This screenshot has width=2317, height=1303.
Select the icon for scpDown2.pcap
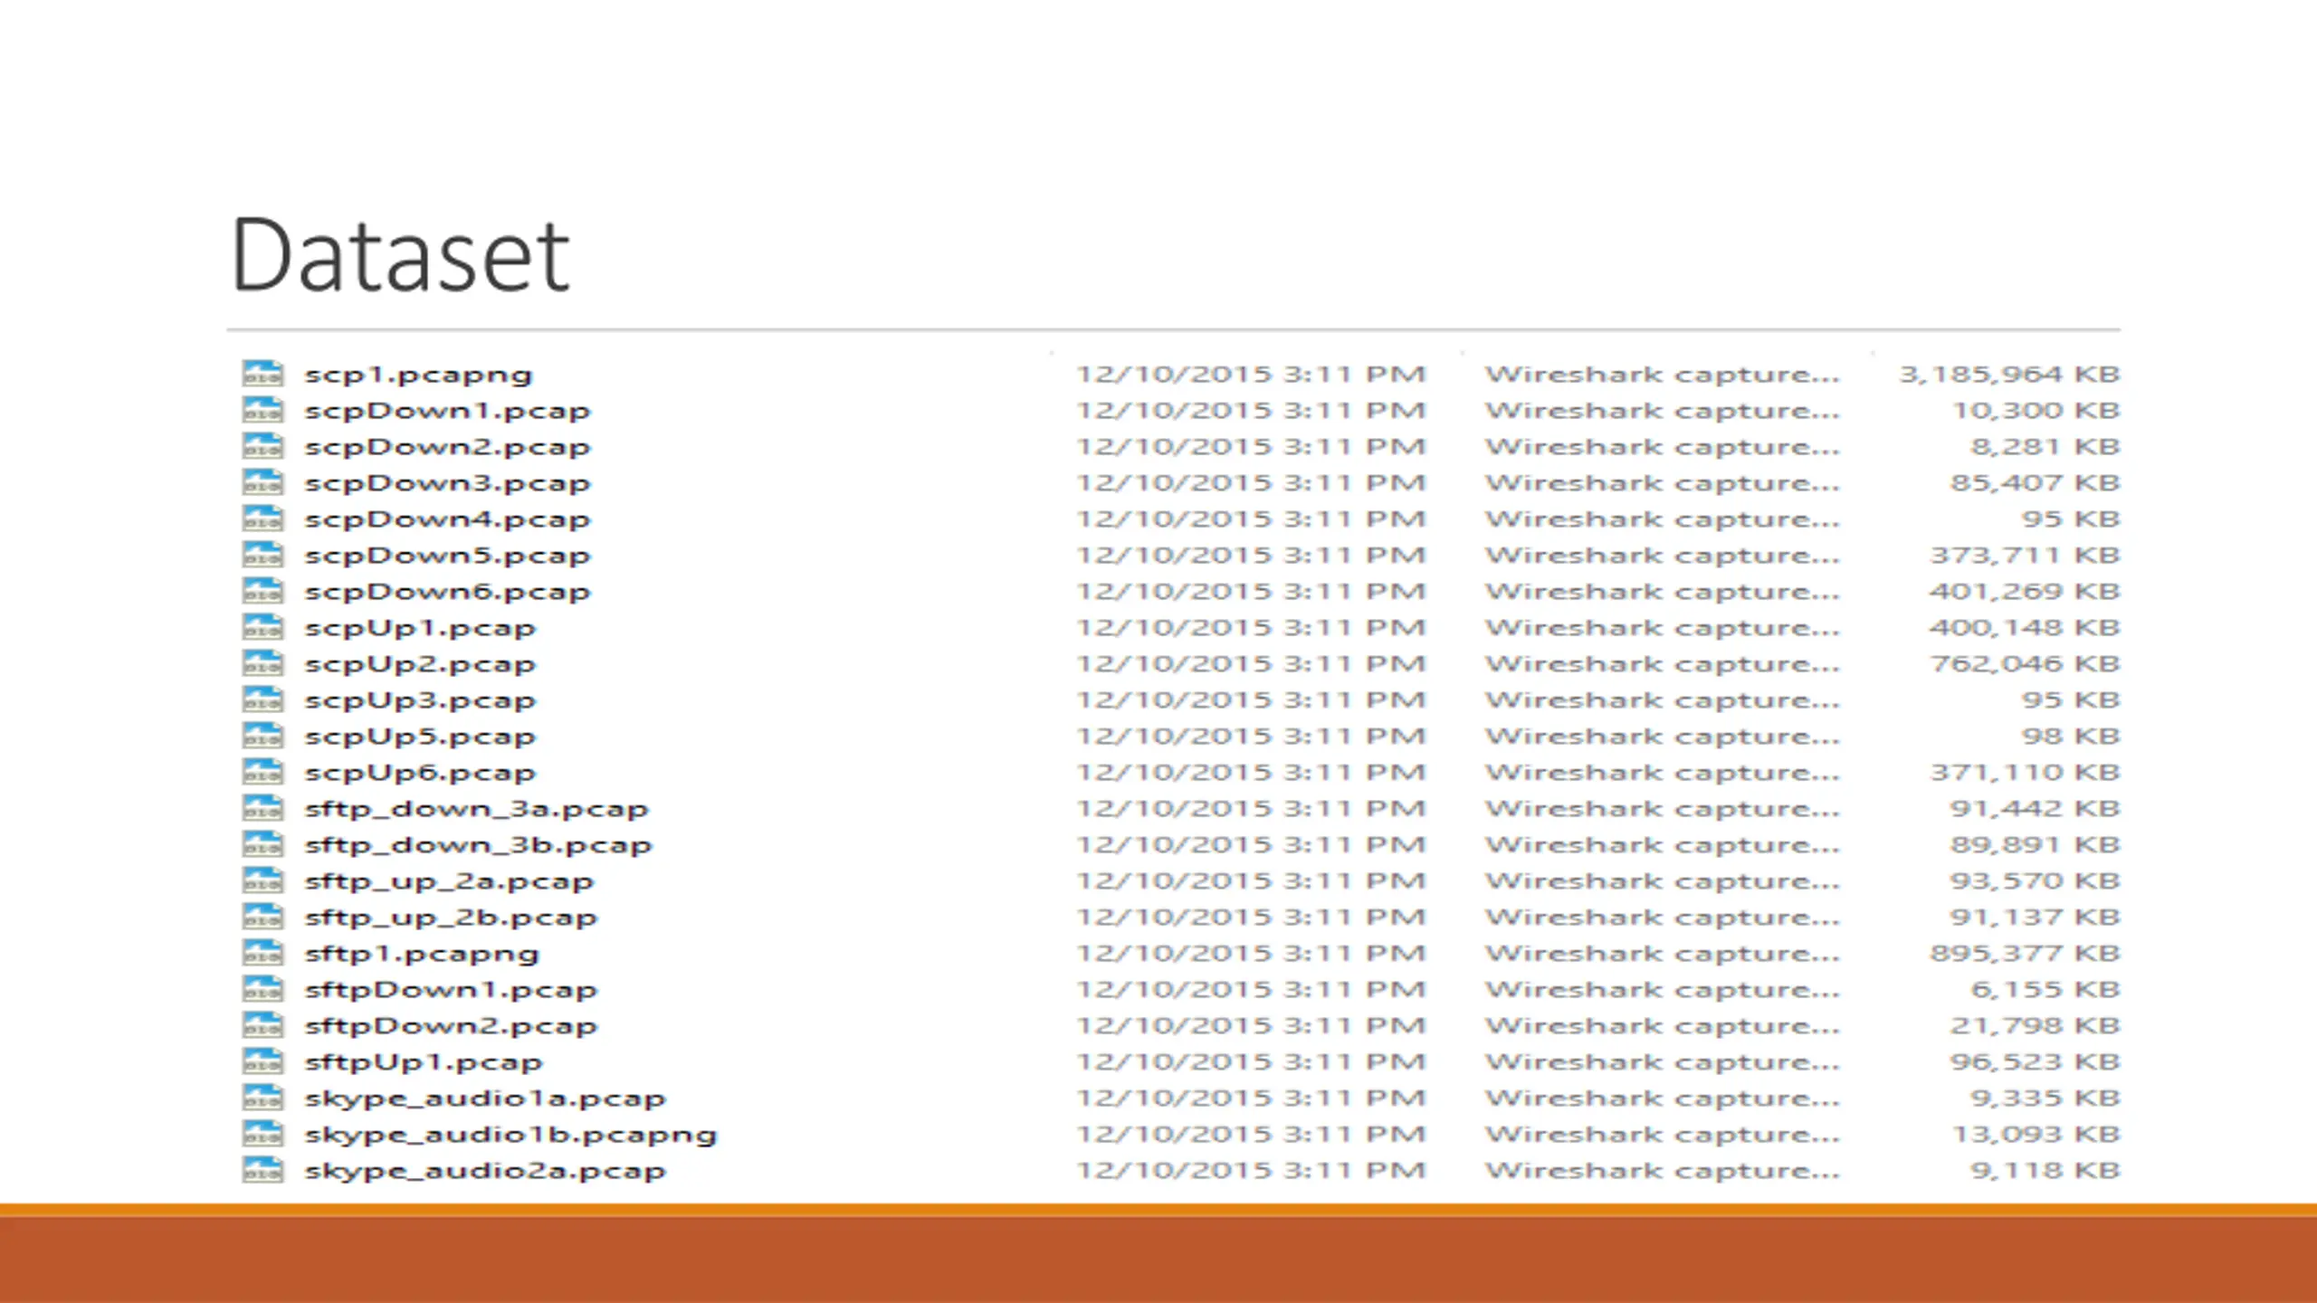262,446
